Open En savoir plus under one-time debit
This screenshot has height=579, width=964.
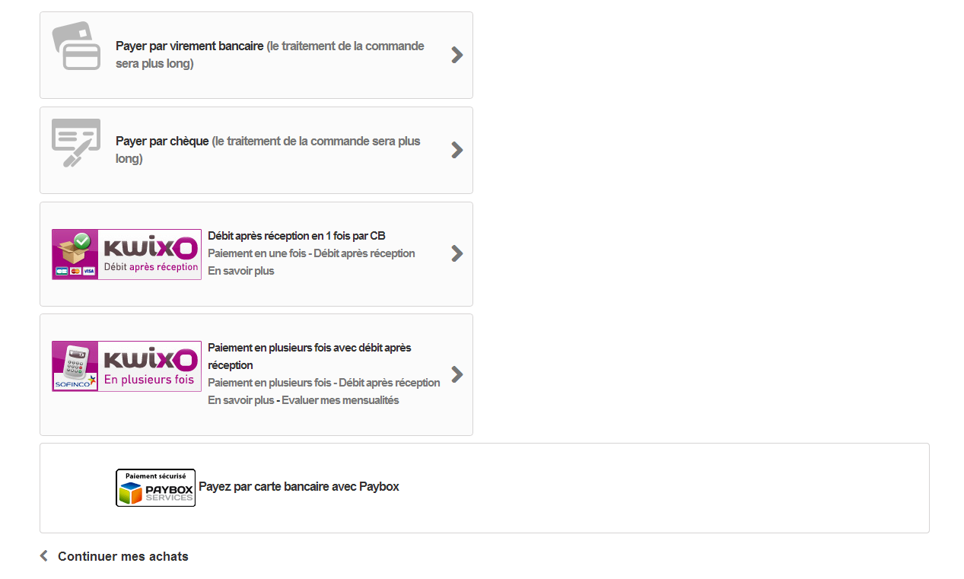point(241,271)
